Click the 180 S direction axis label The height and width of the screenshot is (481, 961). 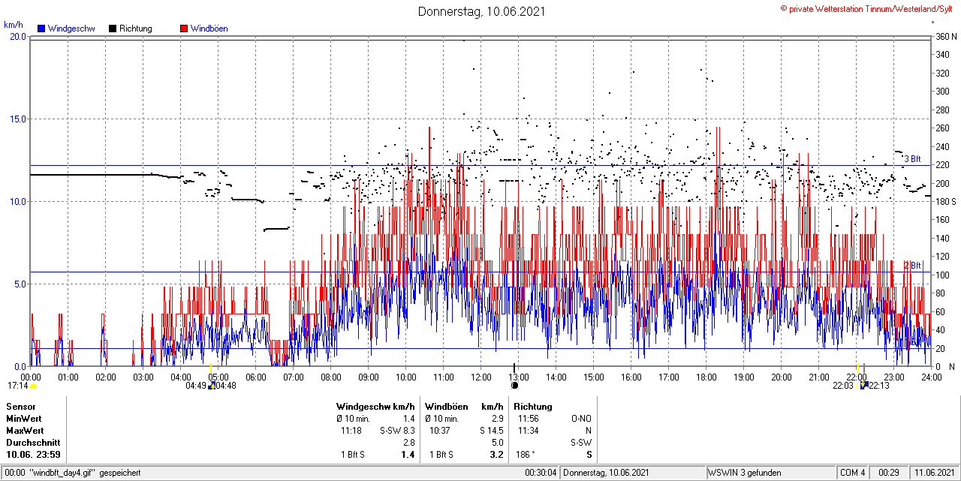pyautogui.click(x=945, y=201)
